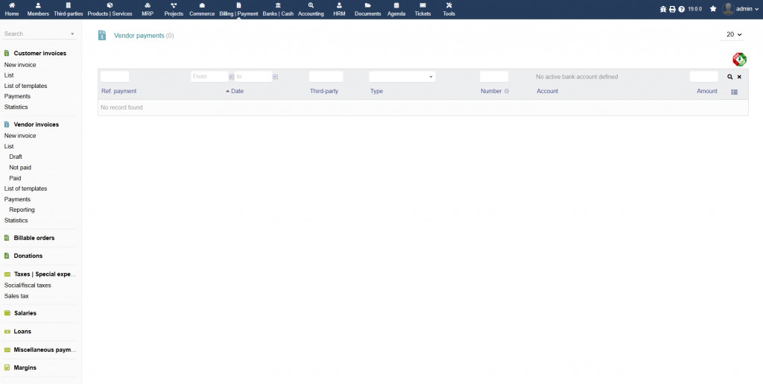Click the Amount filter field
The height and width of the screenshot is (384, 763).
pos(703,77)
